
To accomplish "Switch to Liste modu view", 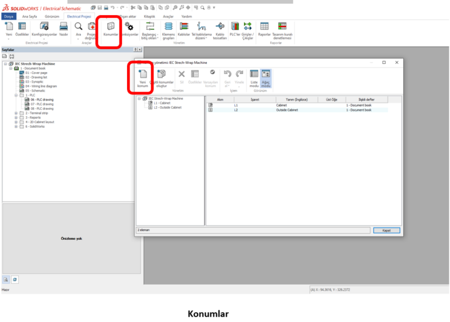I will (254, 77).
